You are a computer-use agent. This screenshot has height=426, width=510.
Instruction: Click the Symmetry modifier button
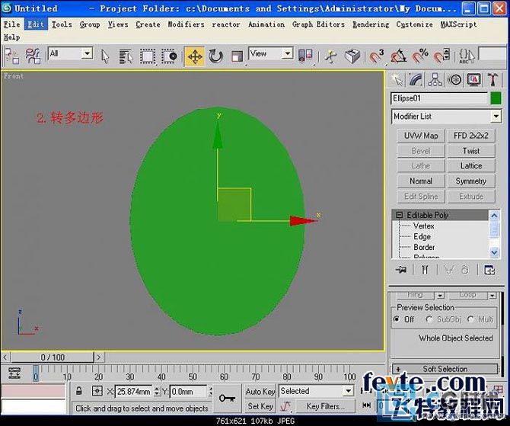(471, 181)
